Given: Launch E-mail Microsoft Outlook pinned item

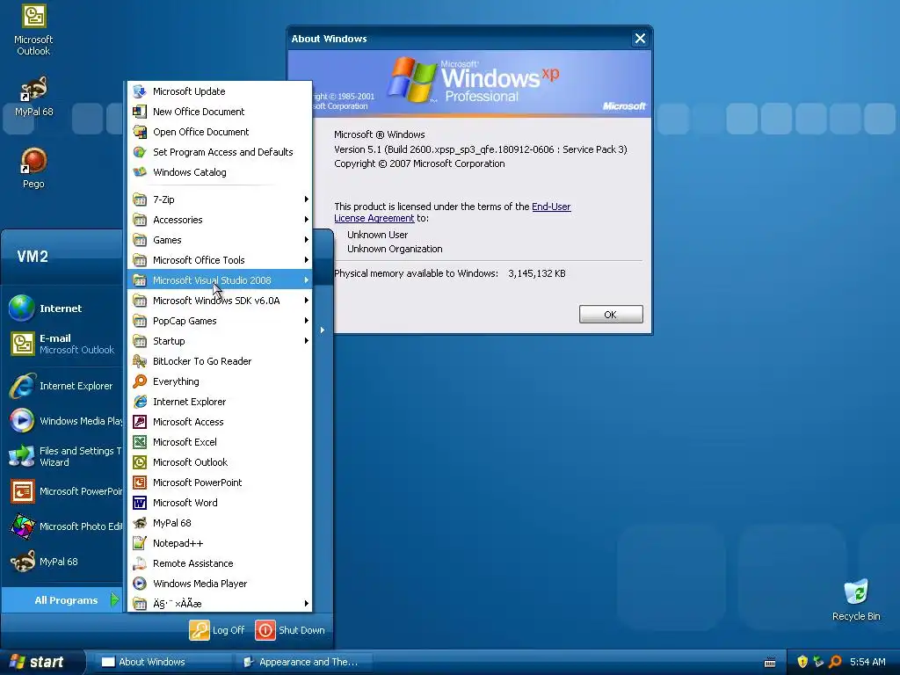Looking at the screenshot, I should pyautogui.click(x=62, y=344).
